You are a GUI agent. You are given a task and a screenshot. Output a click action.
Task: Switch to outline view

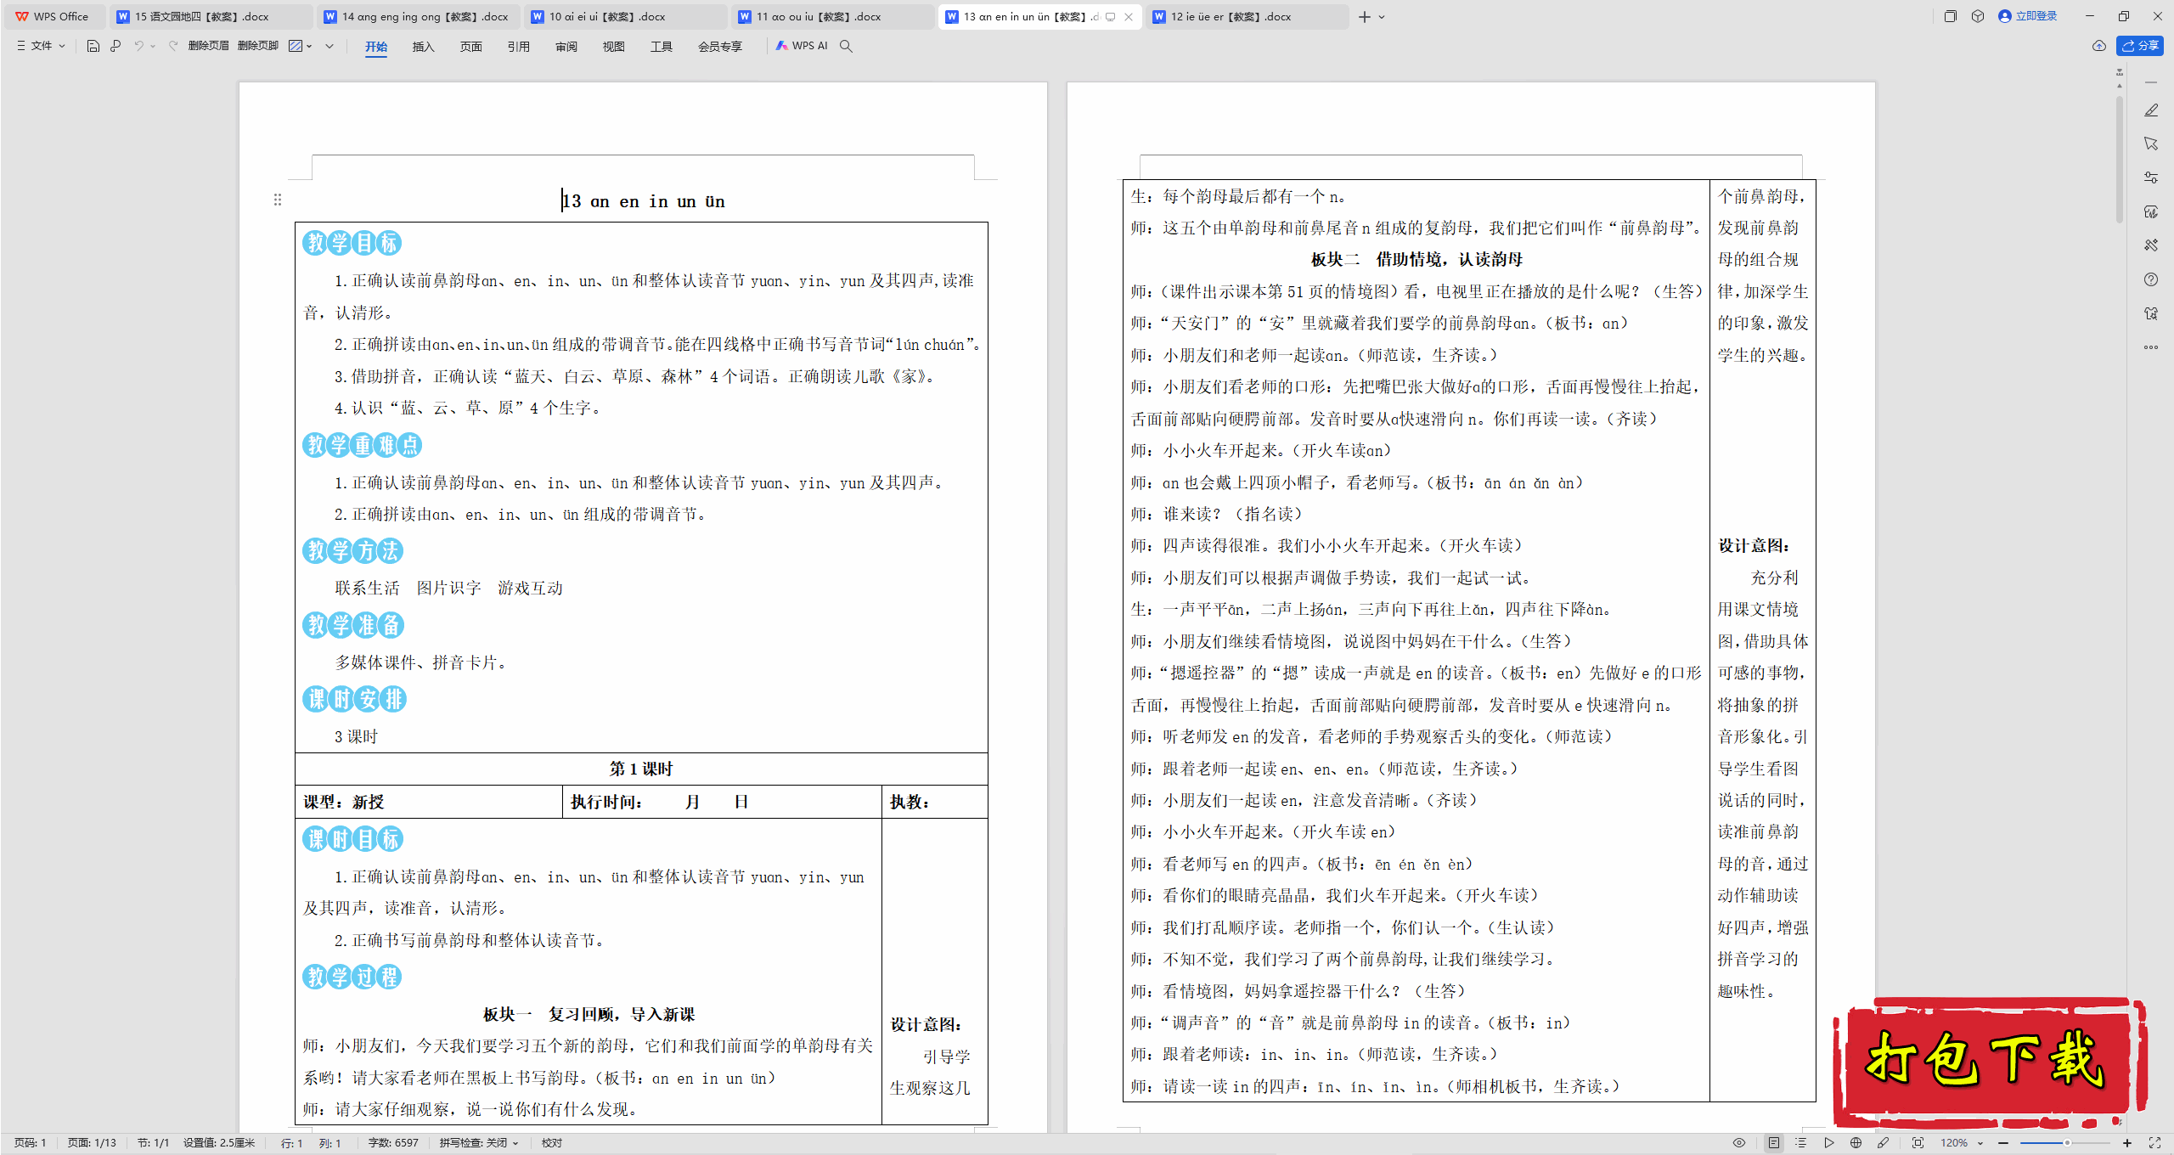1801,1143
